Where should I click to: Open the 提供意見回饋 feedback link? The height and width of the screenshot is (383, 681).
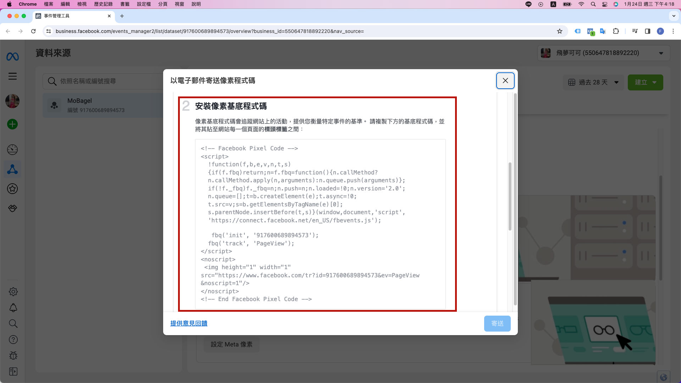click(189, 323)
